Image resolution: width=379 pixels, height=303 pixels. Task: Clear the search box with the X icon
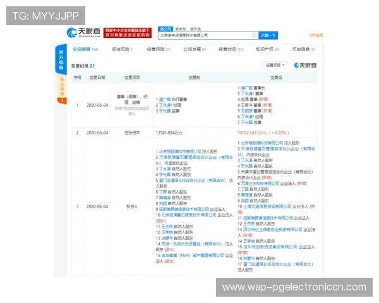254,35
